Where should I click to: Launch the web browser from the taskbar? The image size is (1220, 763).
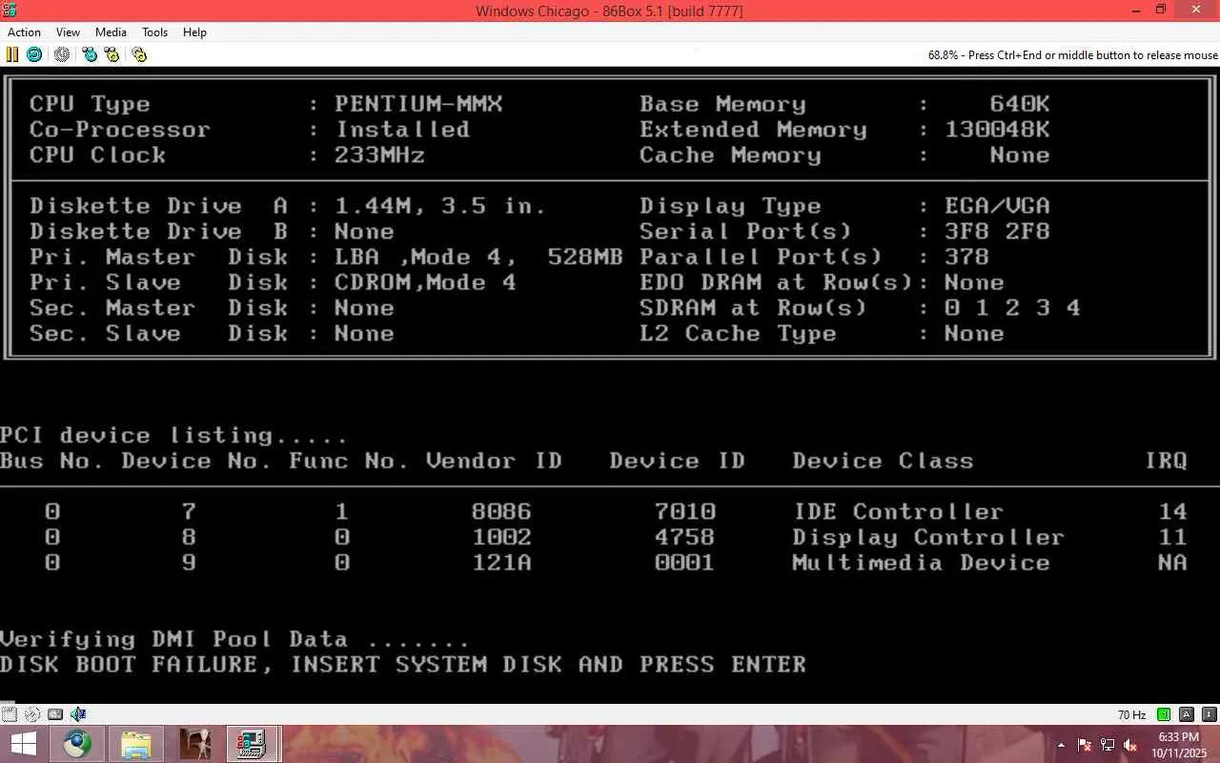78,744
